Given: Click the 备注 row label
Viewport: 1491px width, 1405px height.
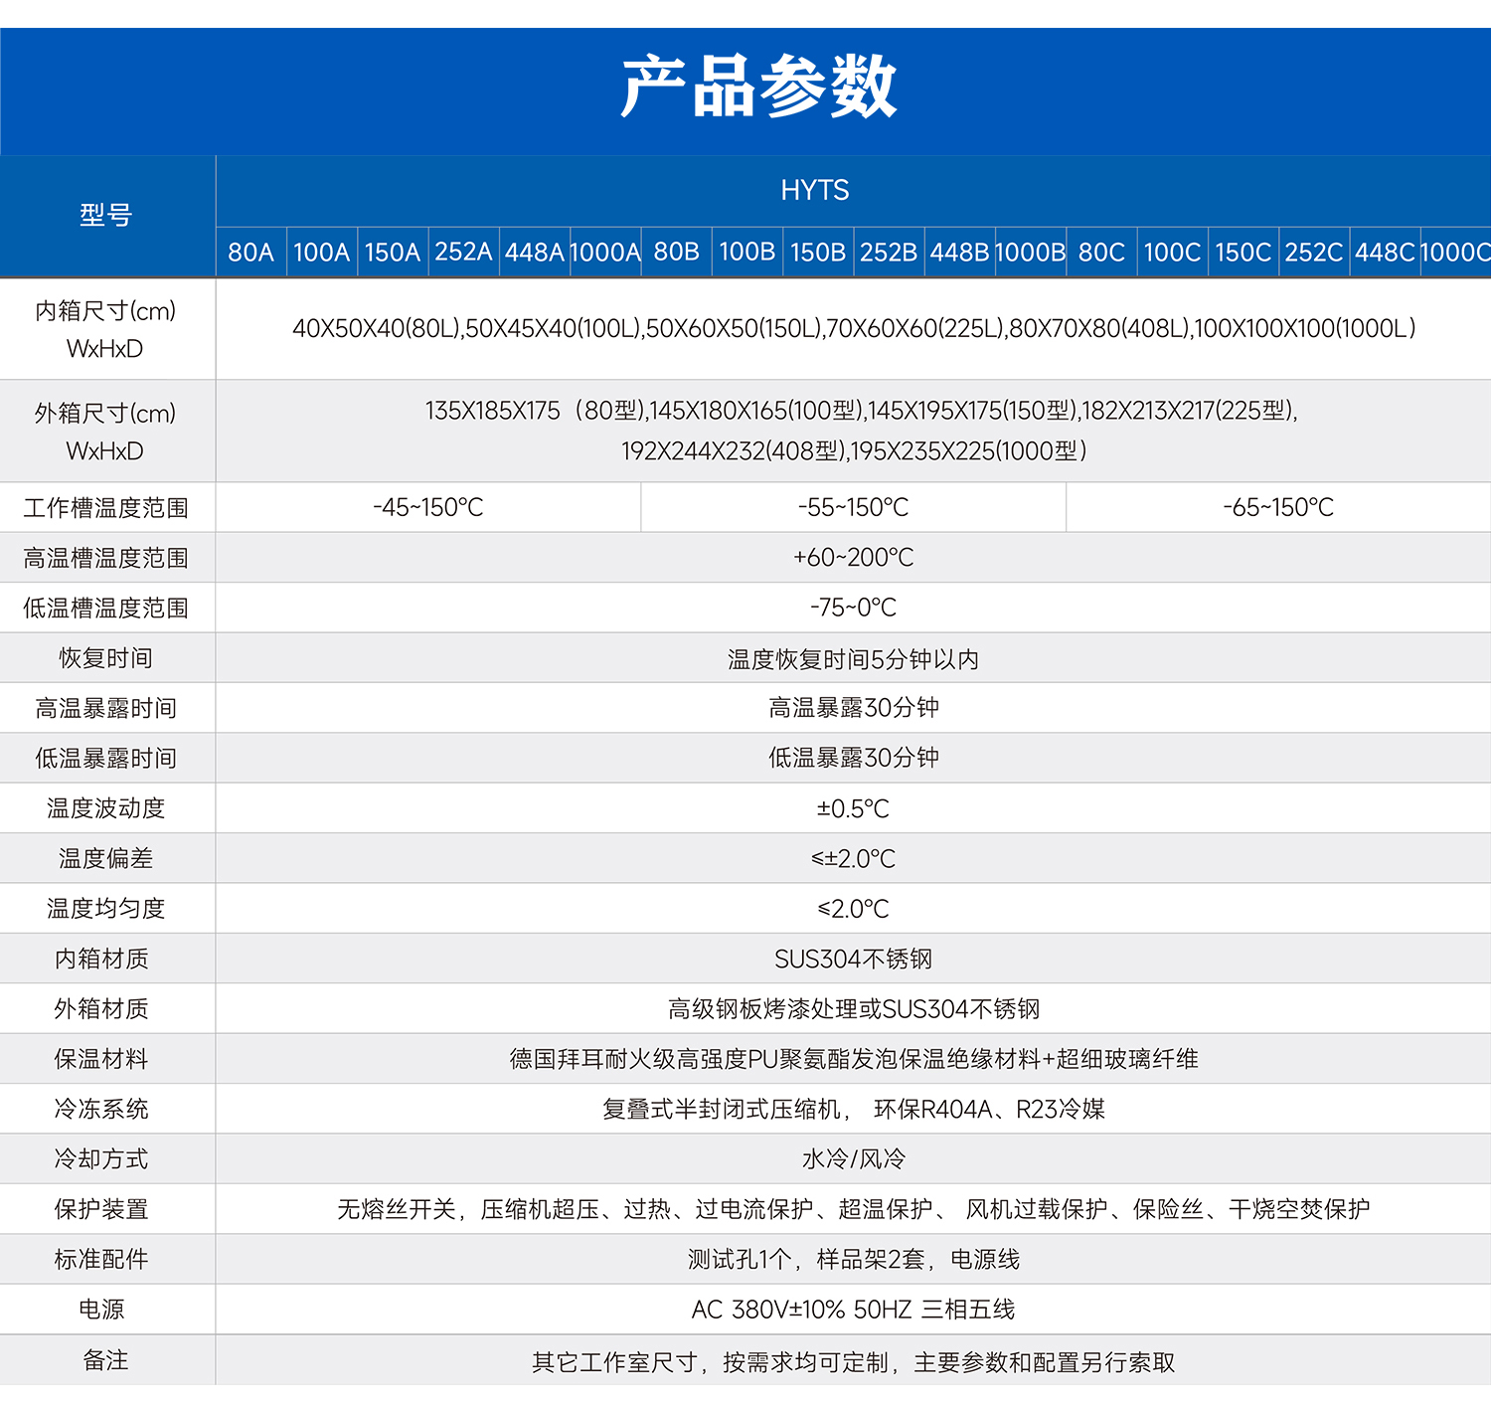Looking at the screenshot, I should point(106,1360).
